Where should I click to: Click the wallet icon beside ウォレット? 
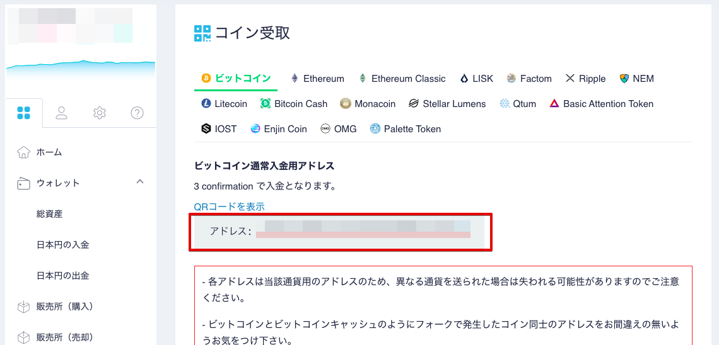[23, 183]
